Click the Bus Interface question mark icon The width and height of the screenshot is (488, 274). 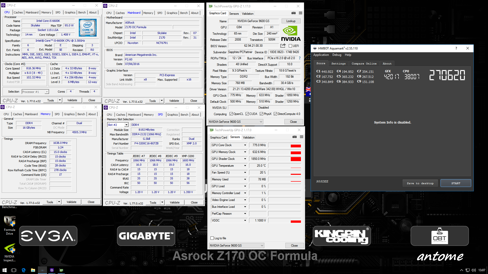[x=300, y=58]
